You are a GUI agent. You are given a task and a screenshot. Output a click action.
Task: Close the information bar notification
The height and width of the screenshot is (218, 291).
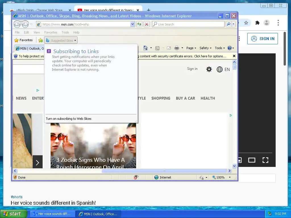[234, 56]
